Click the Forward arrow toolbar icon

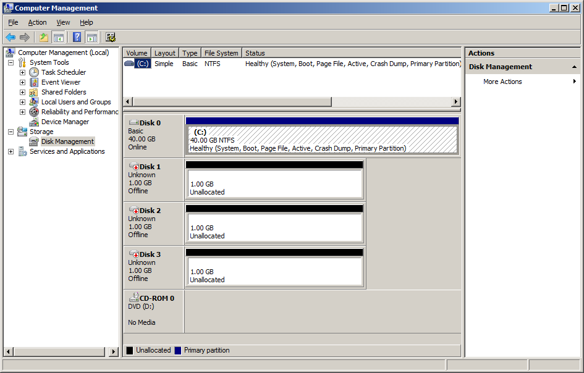25,37
